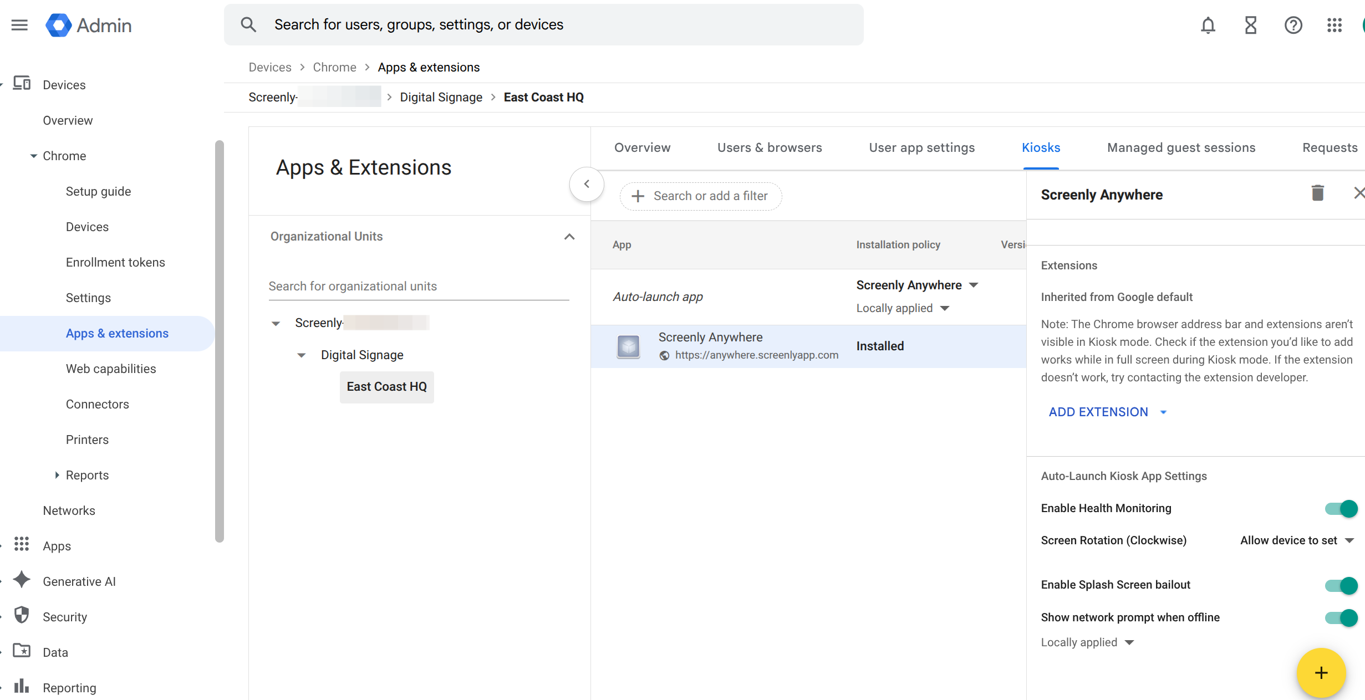Select the Screenly Anywhere app row
Screen dimensions: 1365x700
tap(808, 346)
